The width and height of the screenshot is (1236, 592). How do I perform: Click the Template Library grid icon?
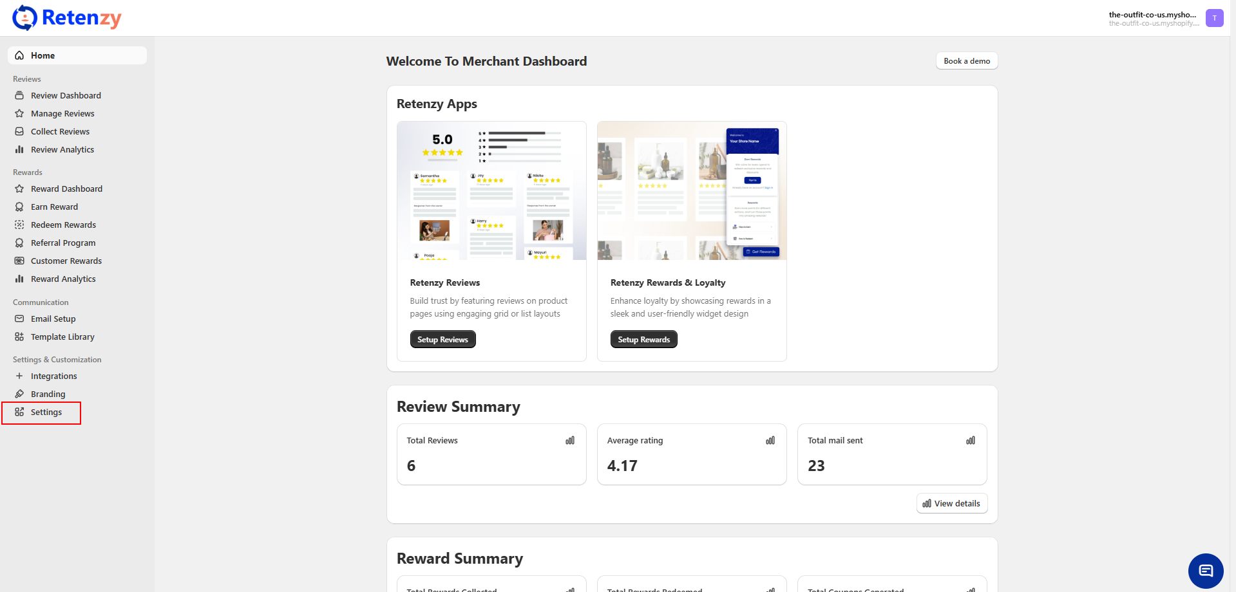pos(19,337)
